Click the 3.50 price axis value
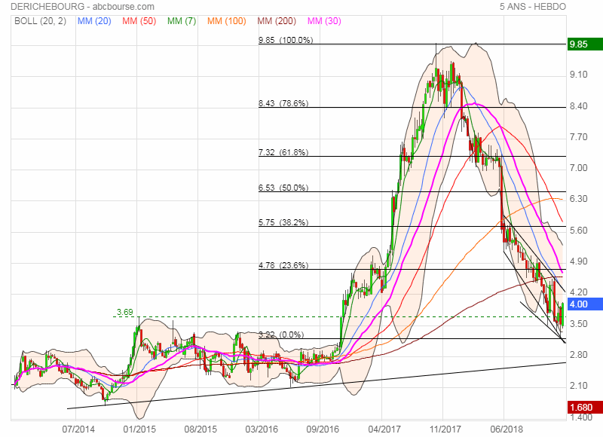The width and height of the screenshot is (603, 437). 579,324
